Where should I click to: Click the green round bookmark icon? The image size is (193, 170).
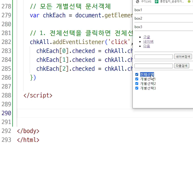point(189,1)
